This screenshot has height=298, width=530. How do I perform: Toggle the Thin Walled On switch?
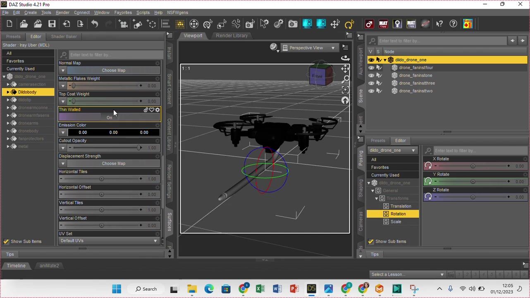[x=109, y=118]
